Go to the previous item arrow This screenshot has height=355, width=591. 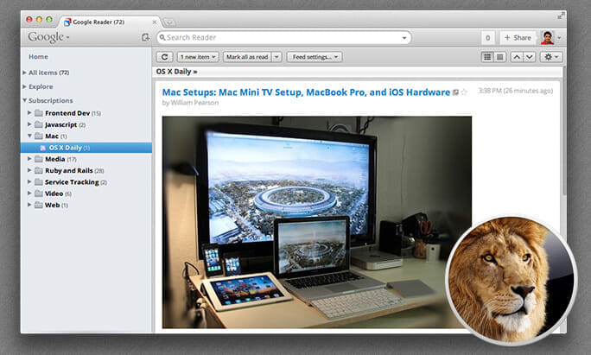pyautogui.click(x=518, y=57)
